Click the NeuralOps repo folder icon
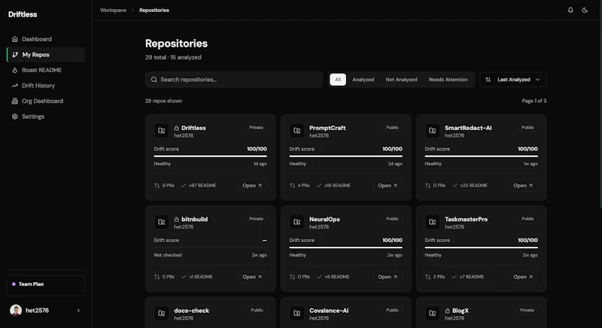Image resolution: width=602 pixels, height=328 pixels. (296, 222)
